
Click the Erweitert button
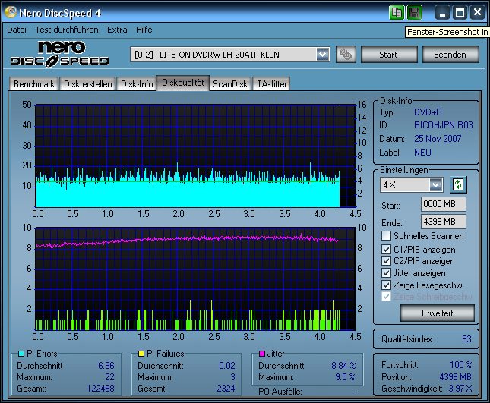point(437,313)
